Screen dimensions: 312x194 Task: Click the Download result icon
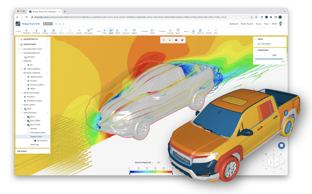click(x=208, y=31)
